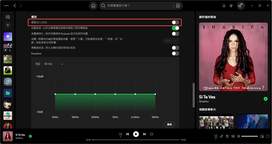272x144 pixels.
Task: Open the Si Te Vas title link
Action: [207, 97]
